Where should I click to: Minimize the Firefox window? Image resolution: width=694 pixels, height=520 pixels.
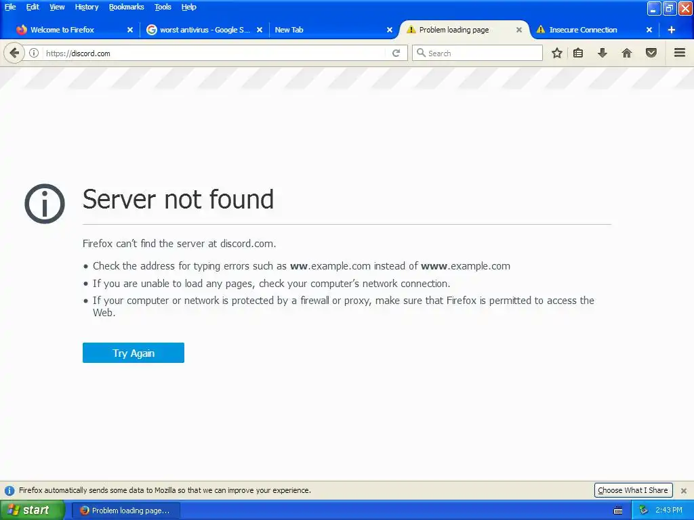[654, 8]
